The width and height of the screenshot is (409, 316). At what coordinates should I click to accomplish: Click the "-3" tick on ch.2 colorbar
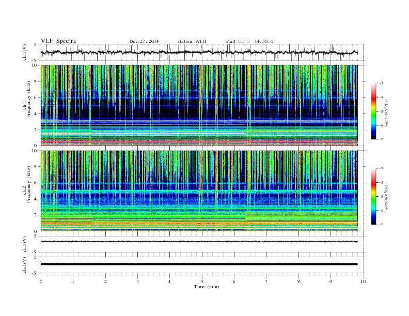point(381,168)
